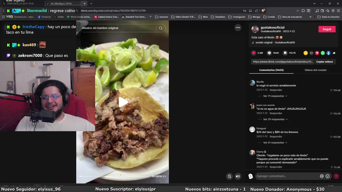Screen dimensions: 342x192
Task: Repost video with yellow repost icon
Action: click(306, 53)
